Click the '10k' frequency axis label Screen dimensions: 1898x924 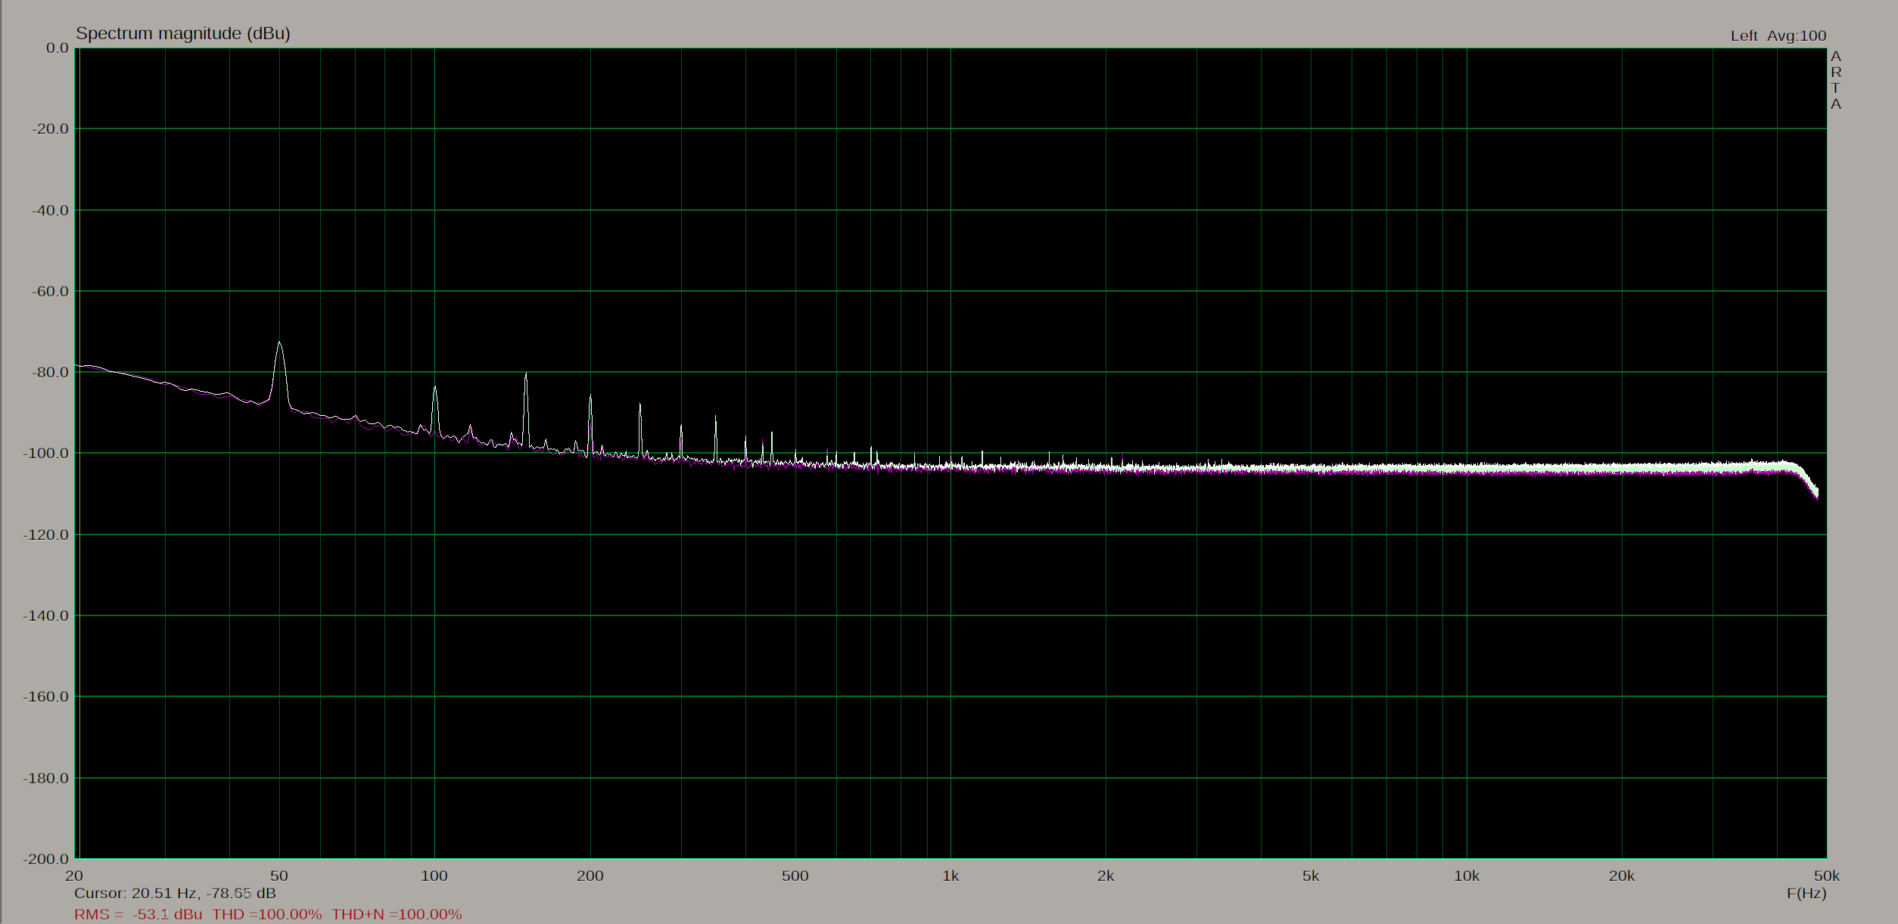point(1467,876)
